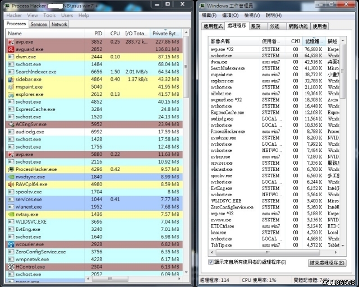Switch to 應用程式 tab in Task Manager
This screenshot has width=359, height=287.
coord(213,26)
